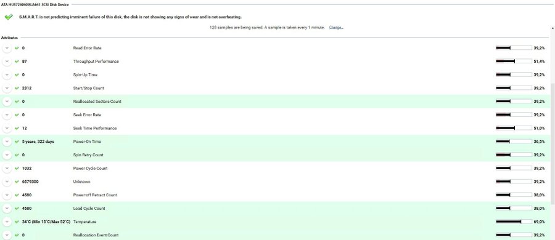Select the Power-On Time label
The width and height of the screenshot is (555, 240).
point(87,142)
